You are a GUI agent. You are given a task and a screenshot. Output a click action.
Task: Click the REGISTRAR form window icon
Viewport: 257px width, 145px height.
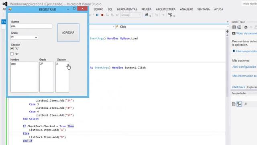[10, 9]
